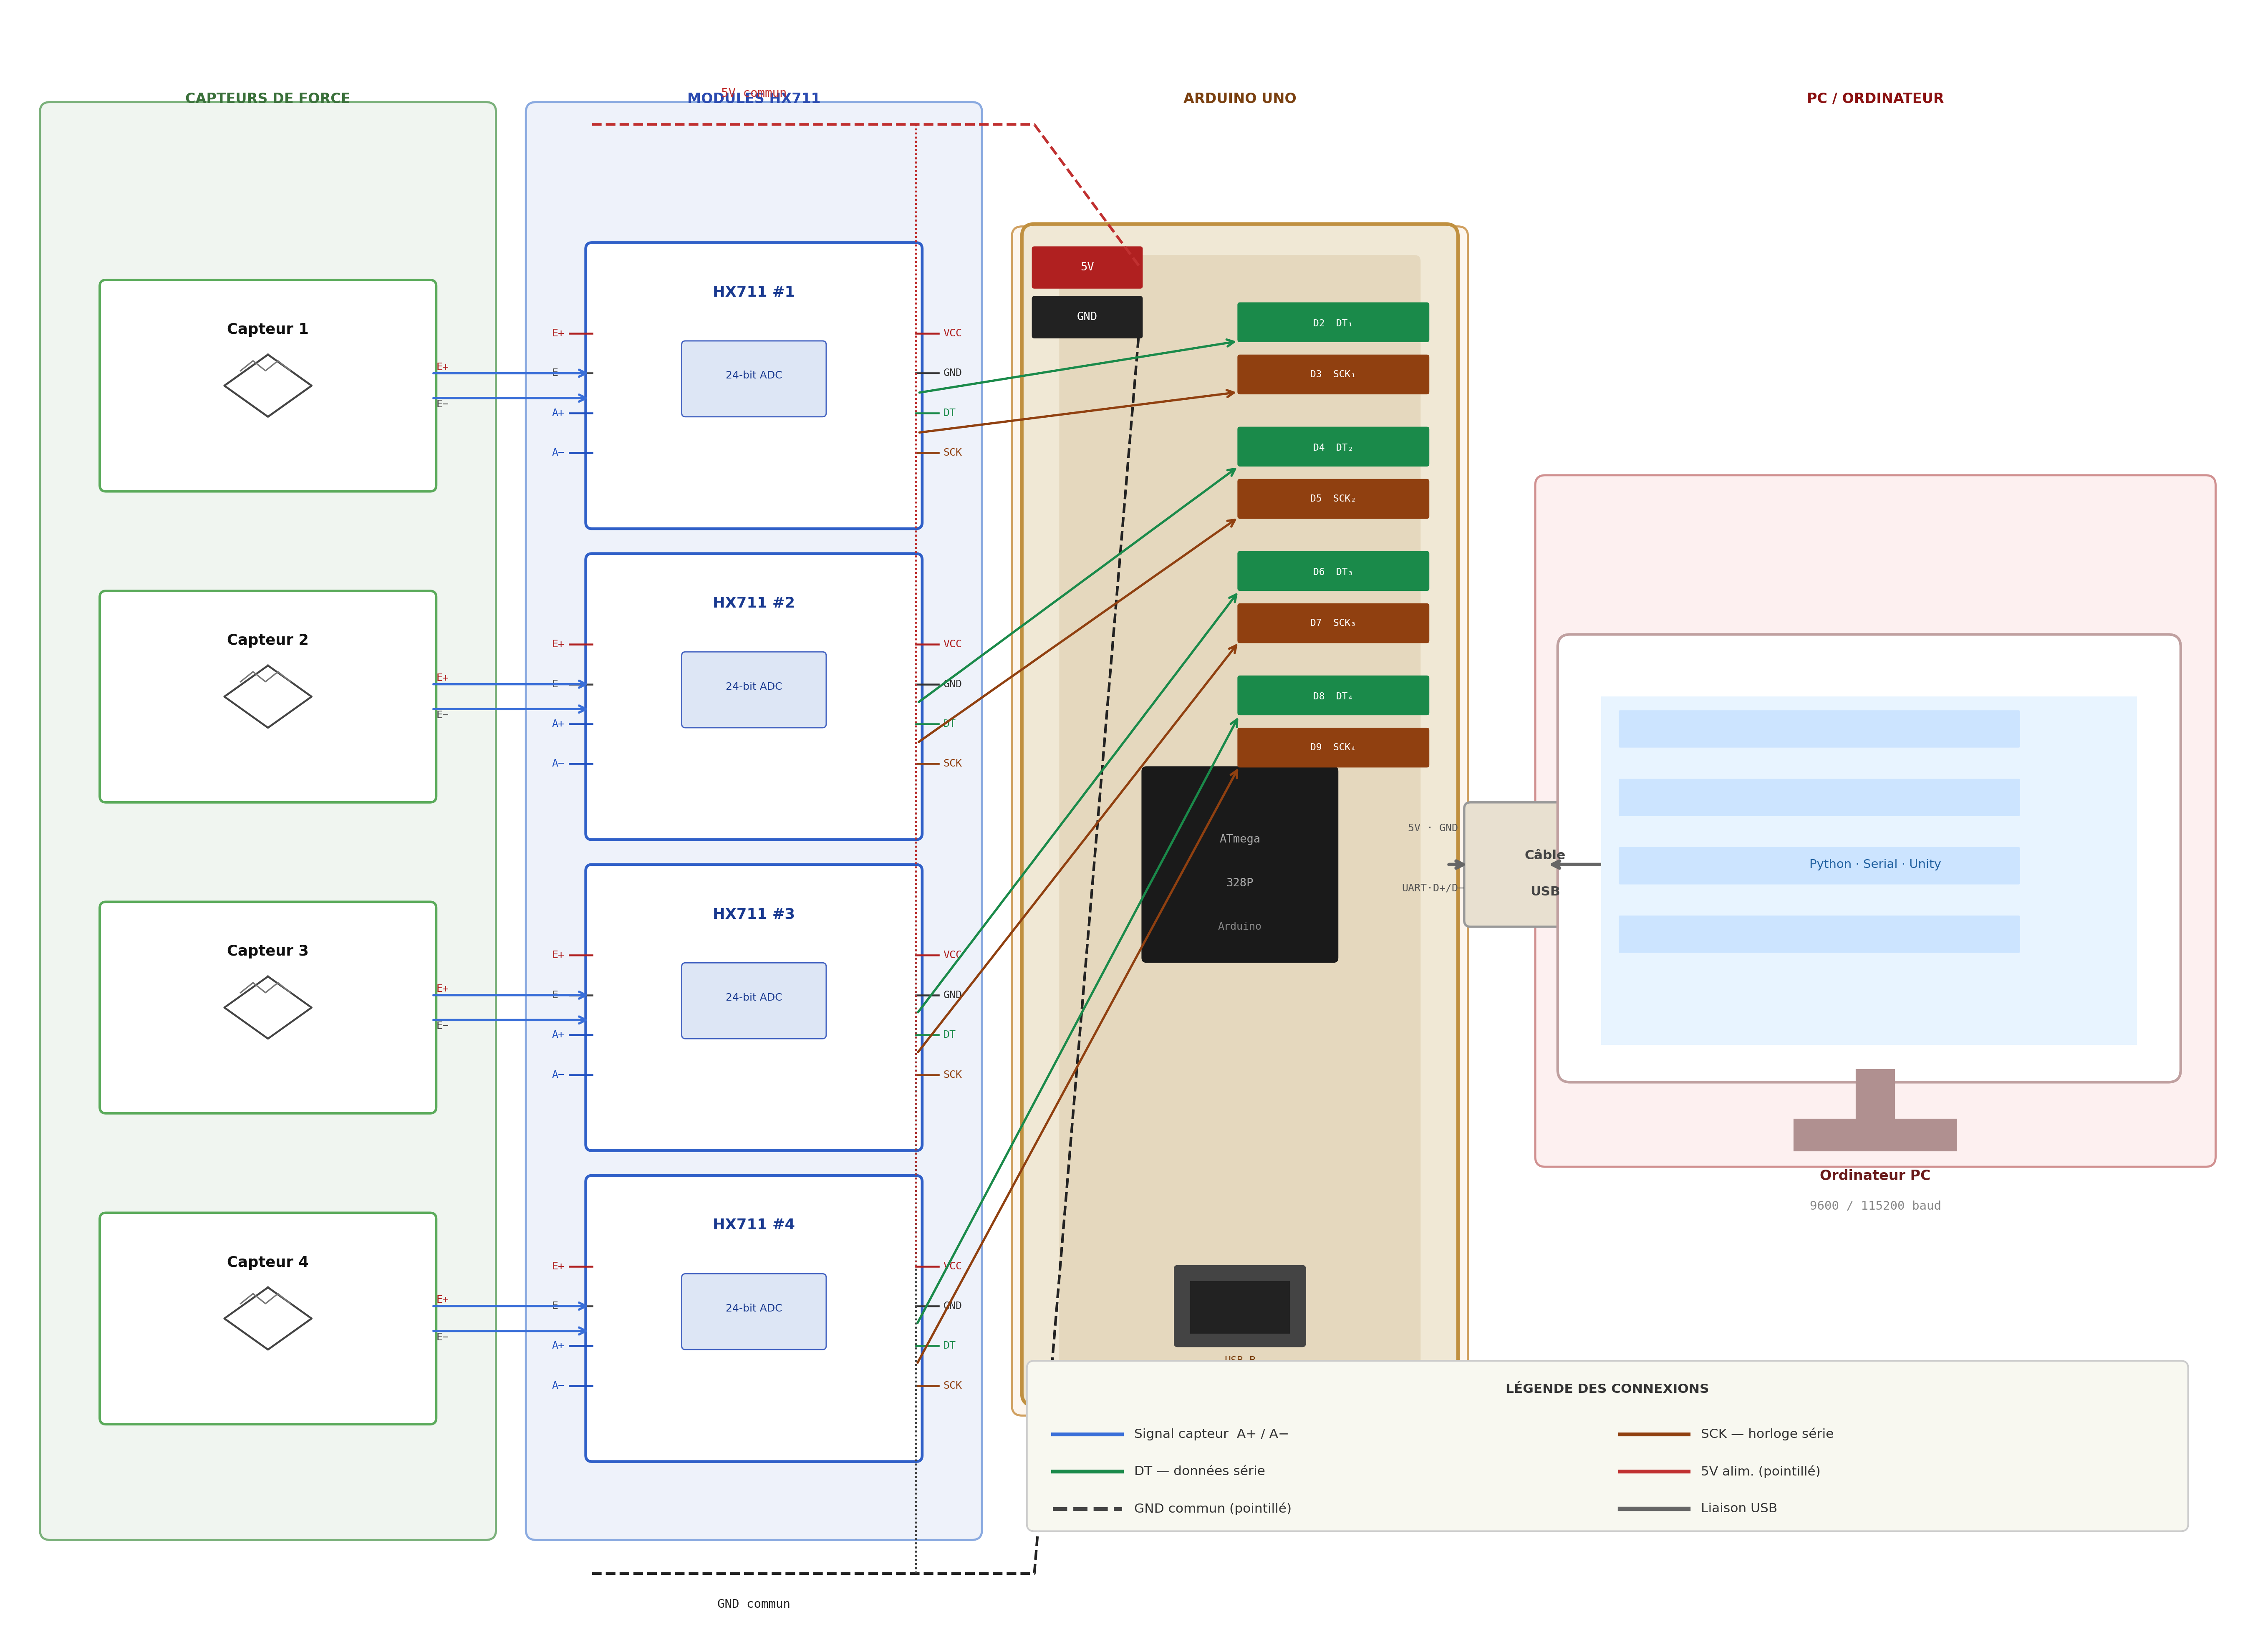Viewport: 2268px width, 1642px height.
Task: Click the Capteur 1 diamond sensor icon
Action: coord(267,385)
